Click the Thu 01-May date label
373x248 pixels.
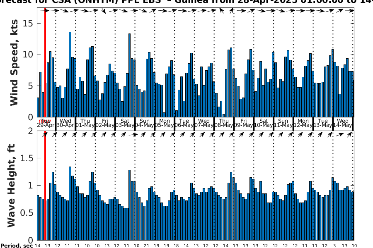point(85,123)
